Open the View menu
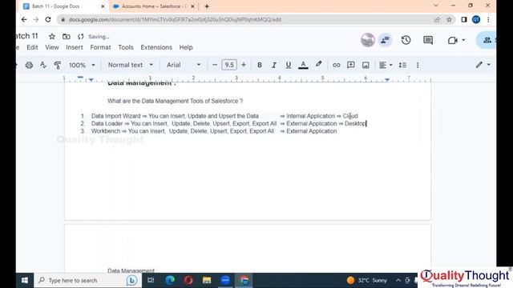The width and height of the screenshot is (513, 288). 51,47
